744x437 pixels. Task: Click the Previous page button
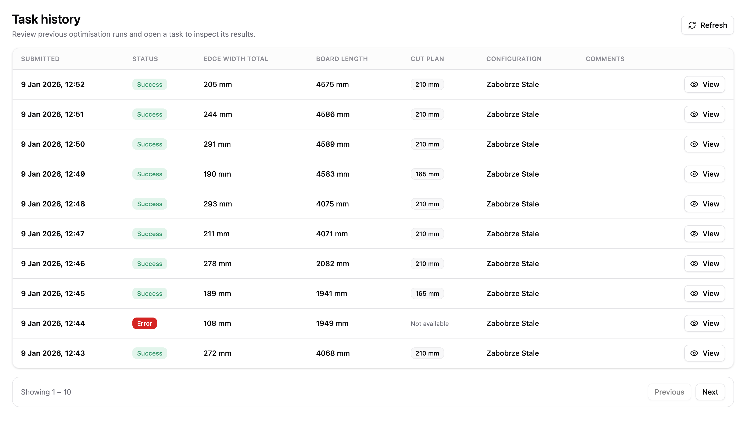669,392
